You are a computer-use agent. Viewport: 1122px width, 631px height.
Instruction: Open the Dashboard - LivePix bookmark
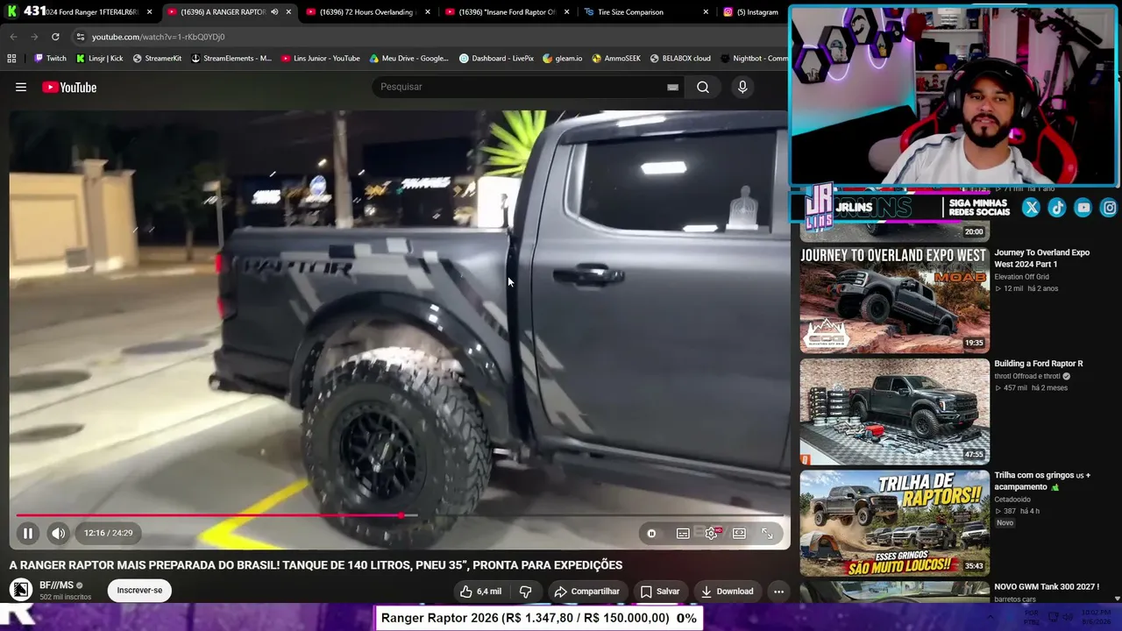496,59
